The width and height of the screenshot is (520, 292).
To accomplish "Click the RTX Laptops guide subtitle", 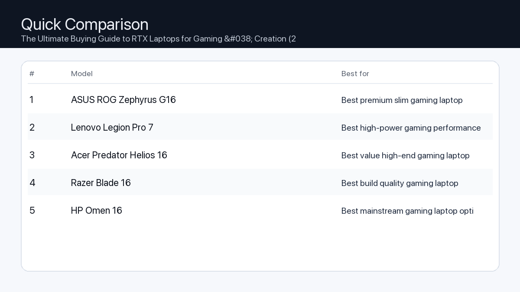I will [x=158, y=39].
